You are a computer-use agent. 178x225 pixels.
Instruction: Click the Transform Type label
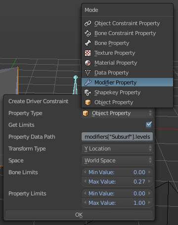(27, 149)
